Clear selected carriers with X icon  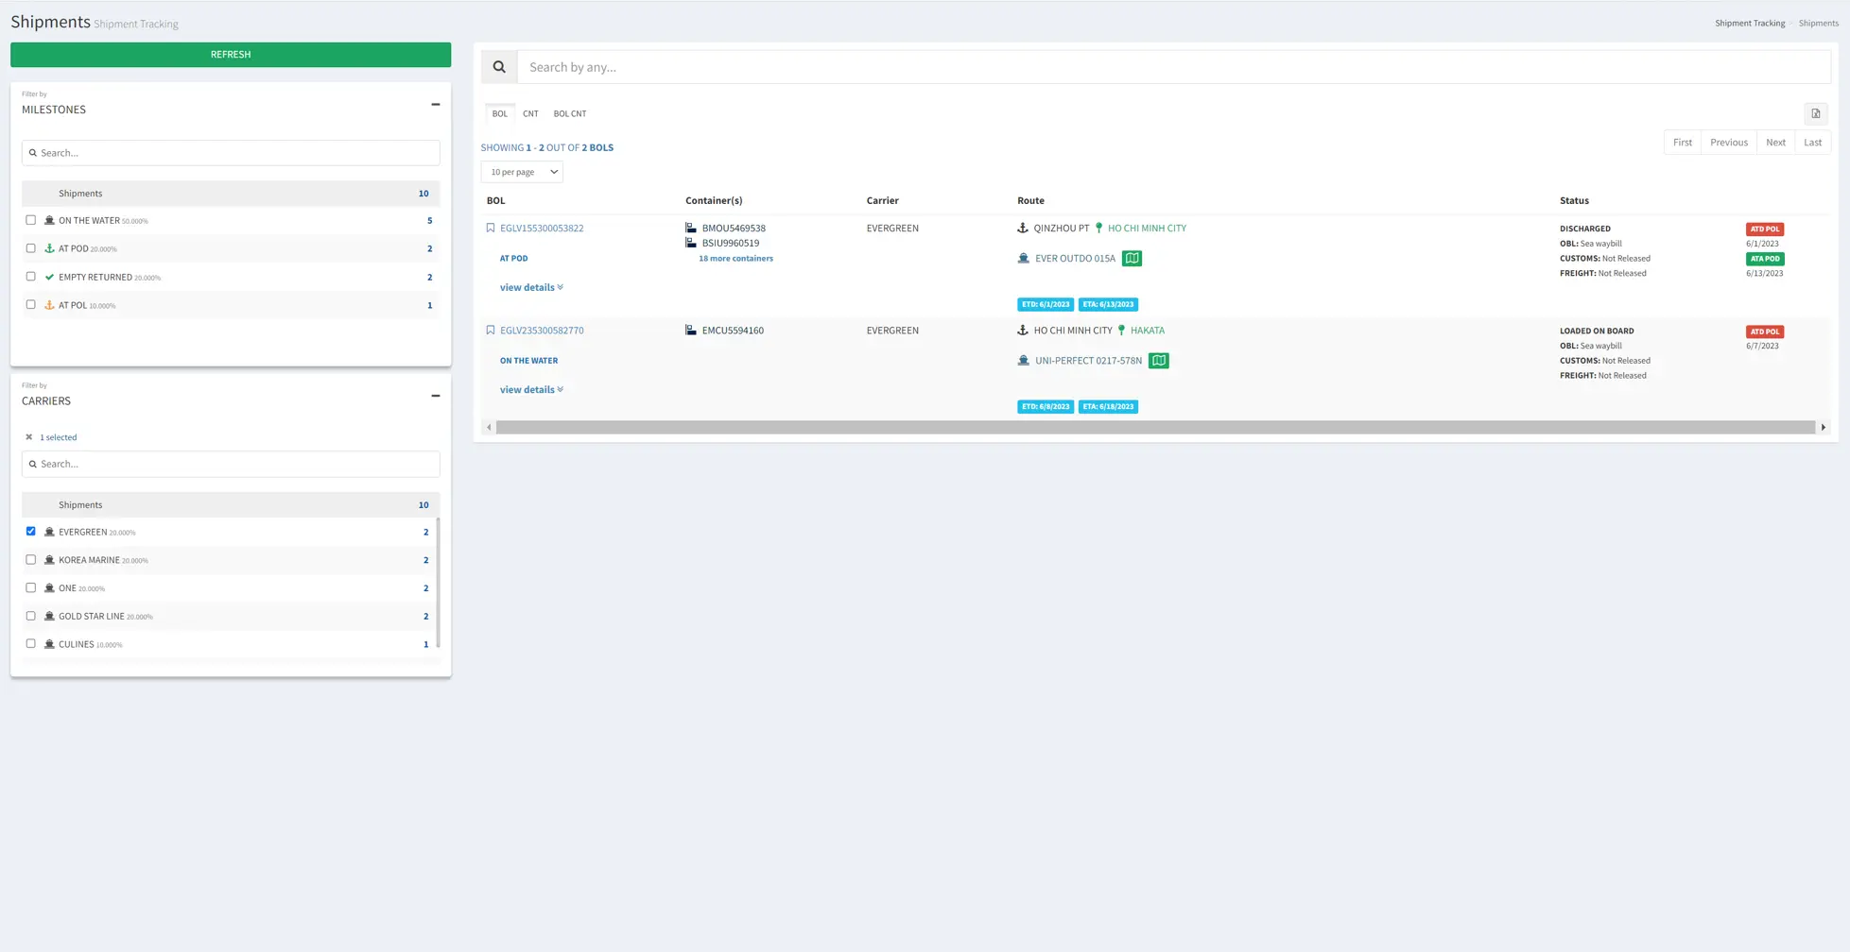click(x=28, y=437)
